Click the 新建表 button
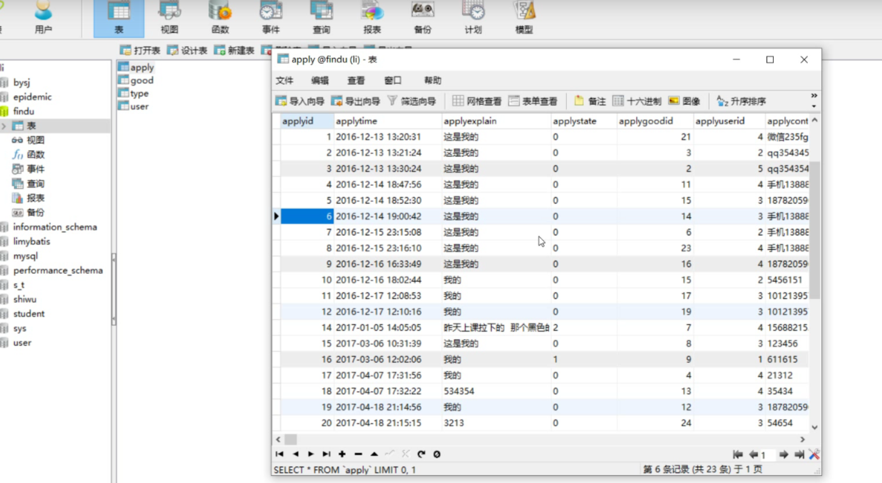Screen dimensions: 882x483 click(x=234, y=51)
